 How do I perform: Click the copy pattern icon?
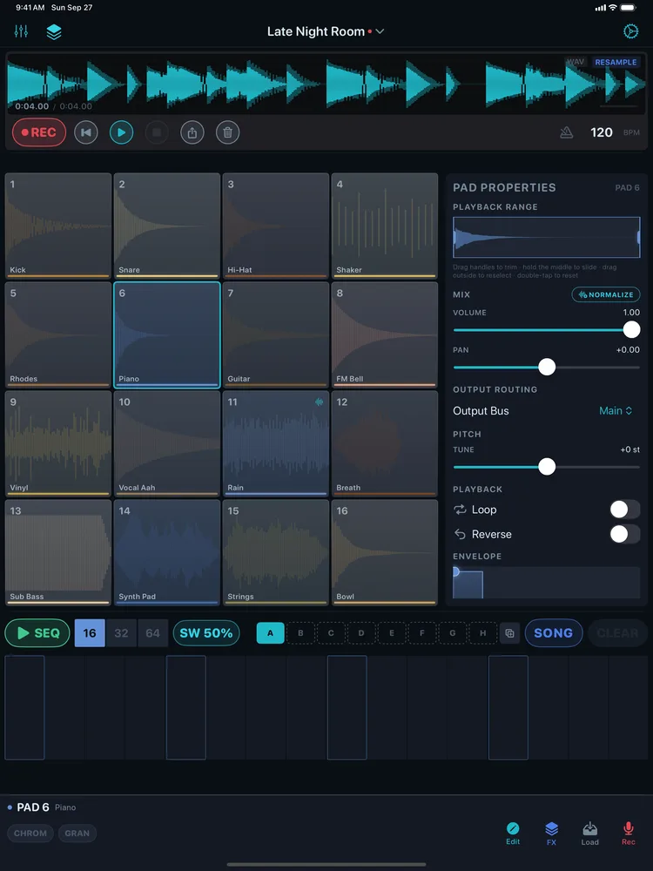pyautogui.click(x=509, y=633)
